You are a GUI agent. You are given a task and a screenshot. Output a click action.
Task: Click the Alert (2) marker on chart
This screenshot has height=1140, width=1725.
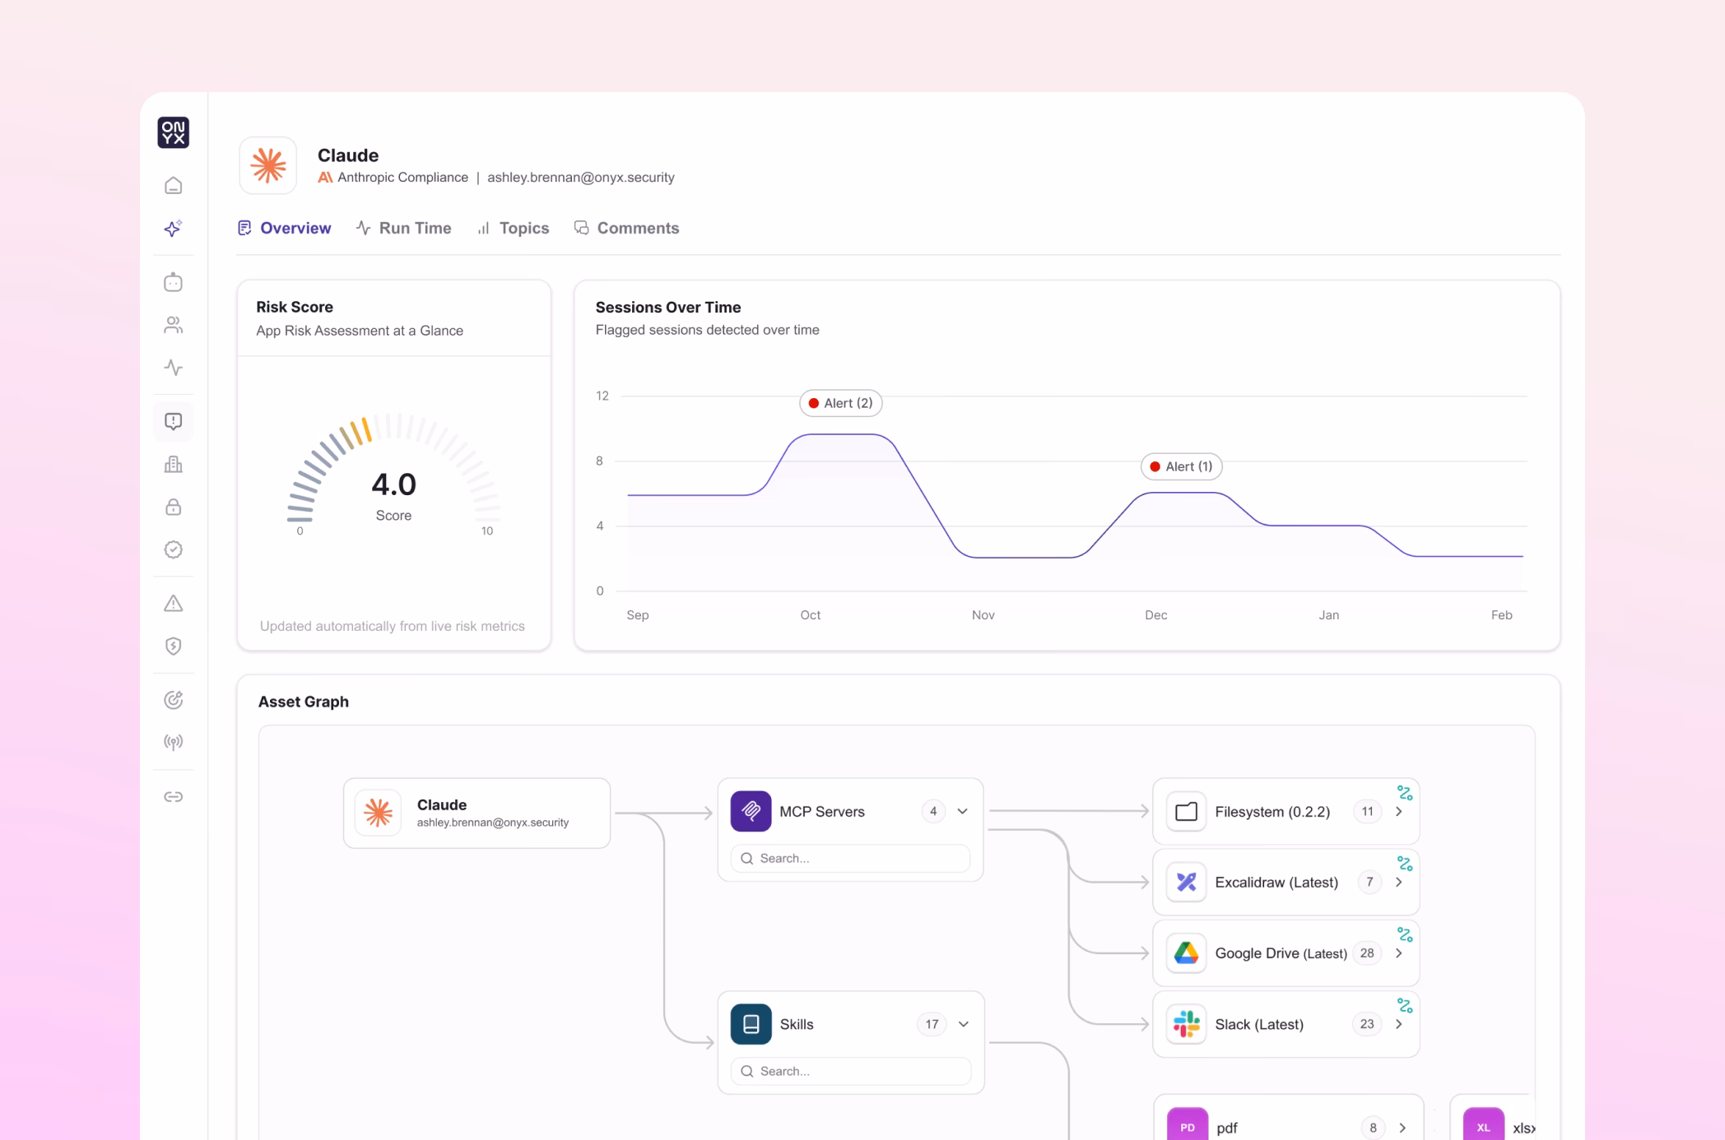841,403
